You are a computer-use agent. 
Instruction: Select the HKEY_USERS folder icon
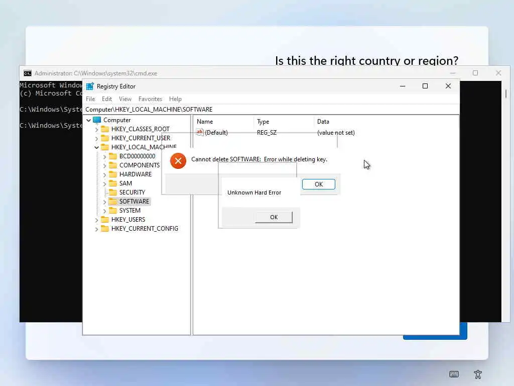click(x=105, y=219)
